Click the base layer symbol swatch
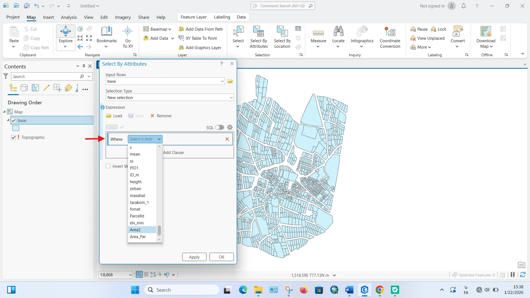The width and height of the screenshot is (530, 298). click(16, 128)
